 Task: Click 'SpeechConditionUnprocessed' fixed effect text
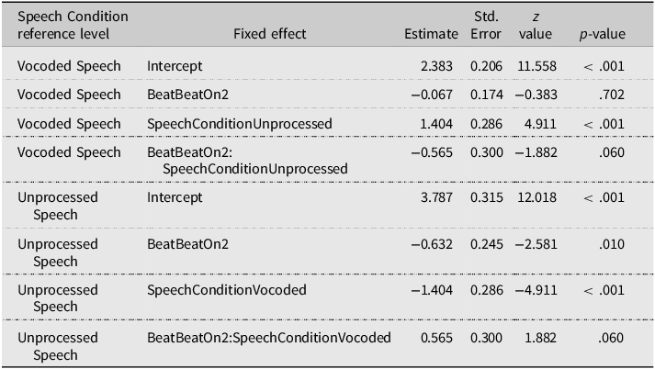(240, 123)
